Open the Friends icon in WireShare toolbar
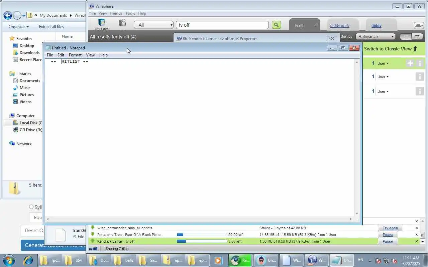The width and height of the screenshot is (428, 267). point(122,23)
